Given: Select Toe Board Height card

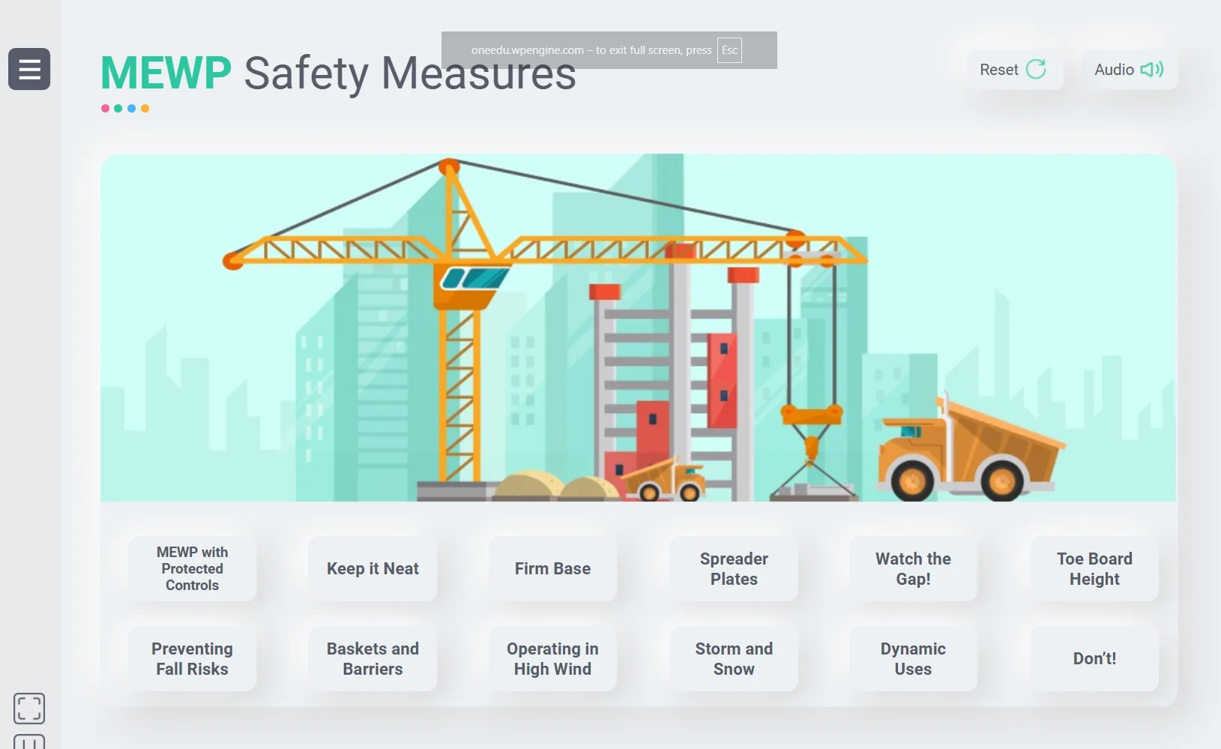Looking at the screenshot, I should click(x=1094, y=569).
